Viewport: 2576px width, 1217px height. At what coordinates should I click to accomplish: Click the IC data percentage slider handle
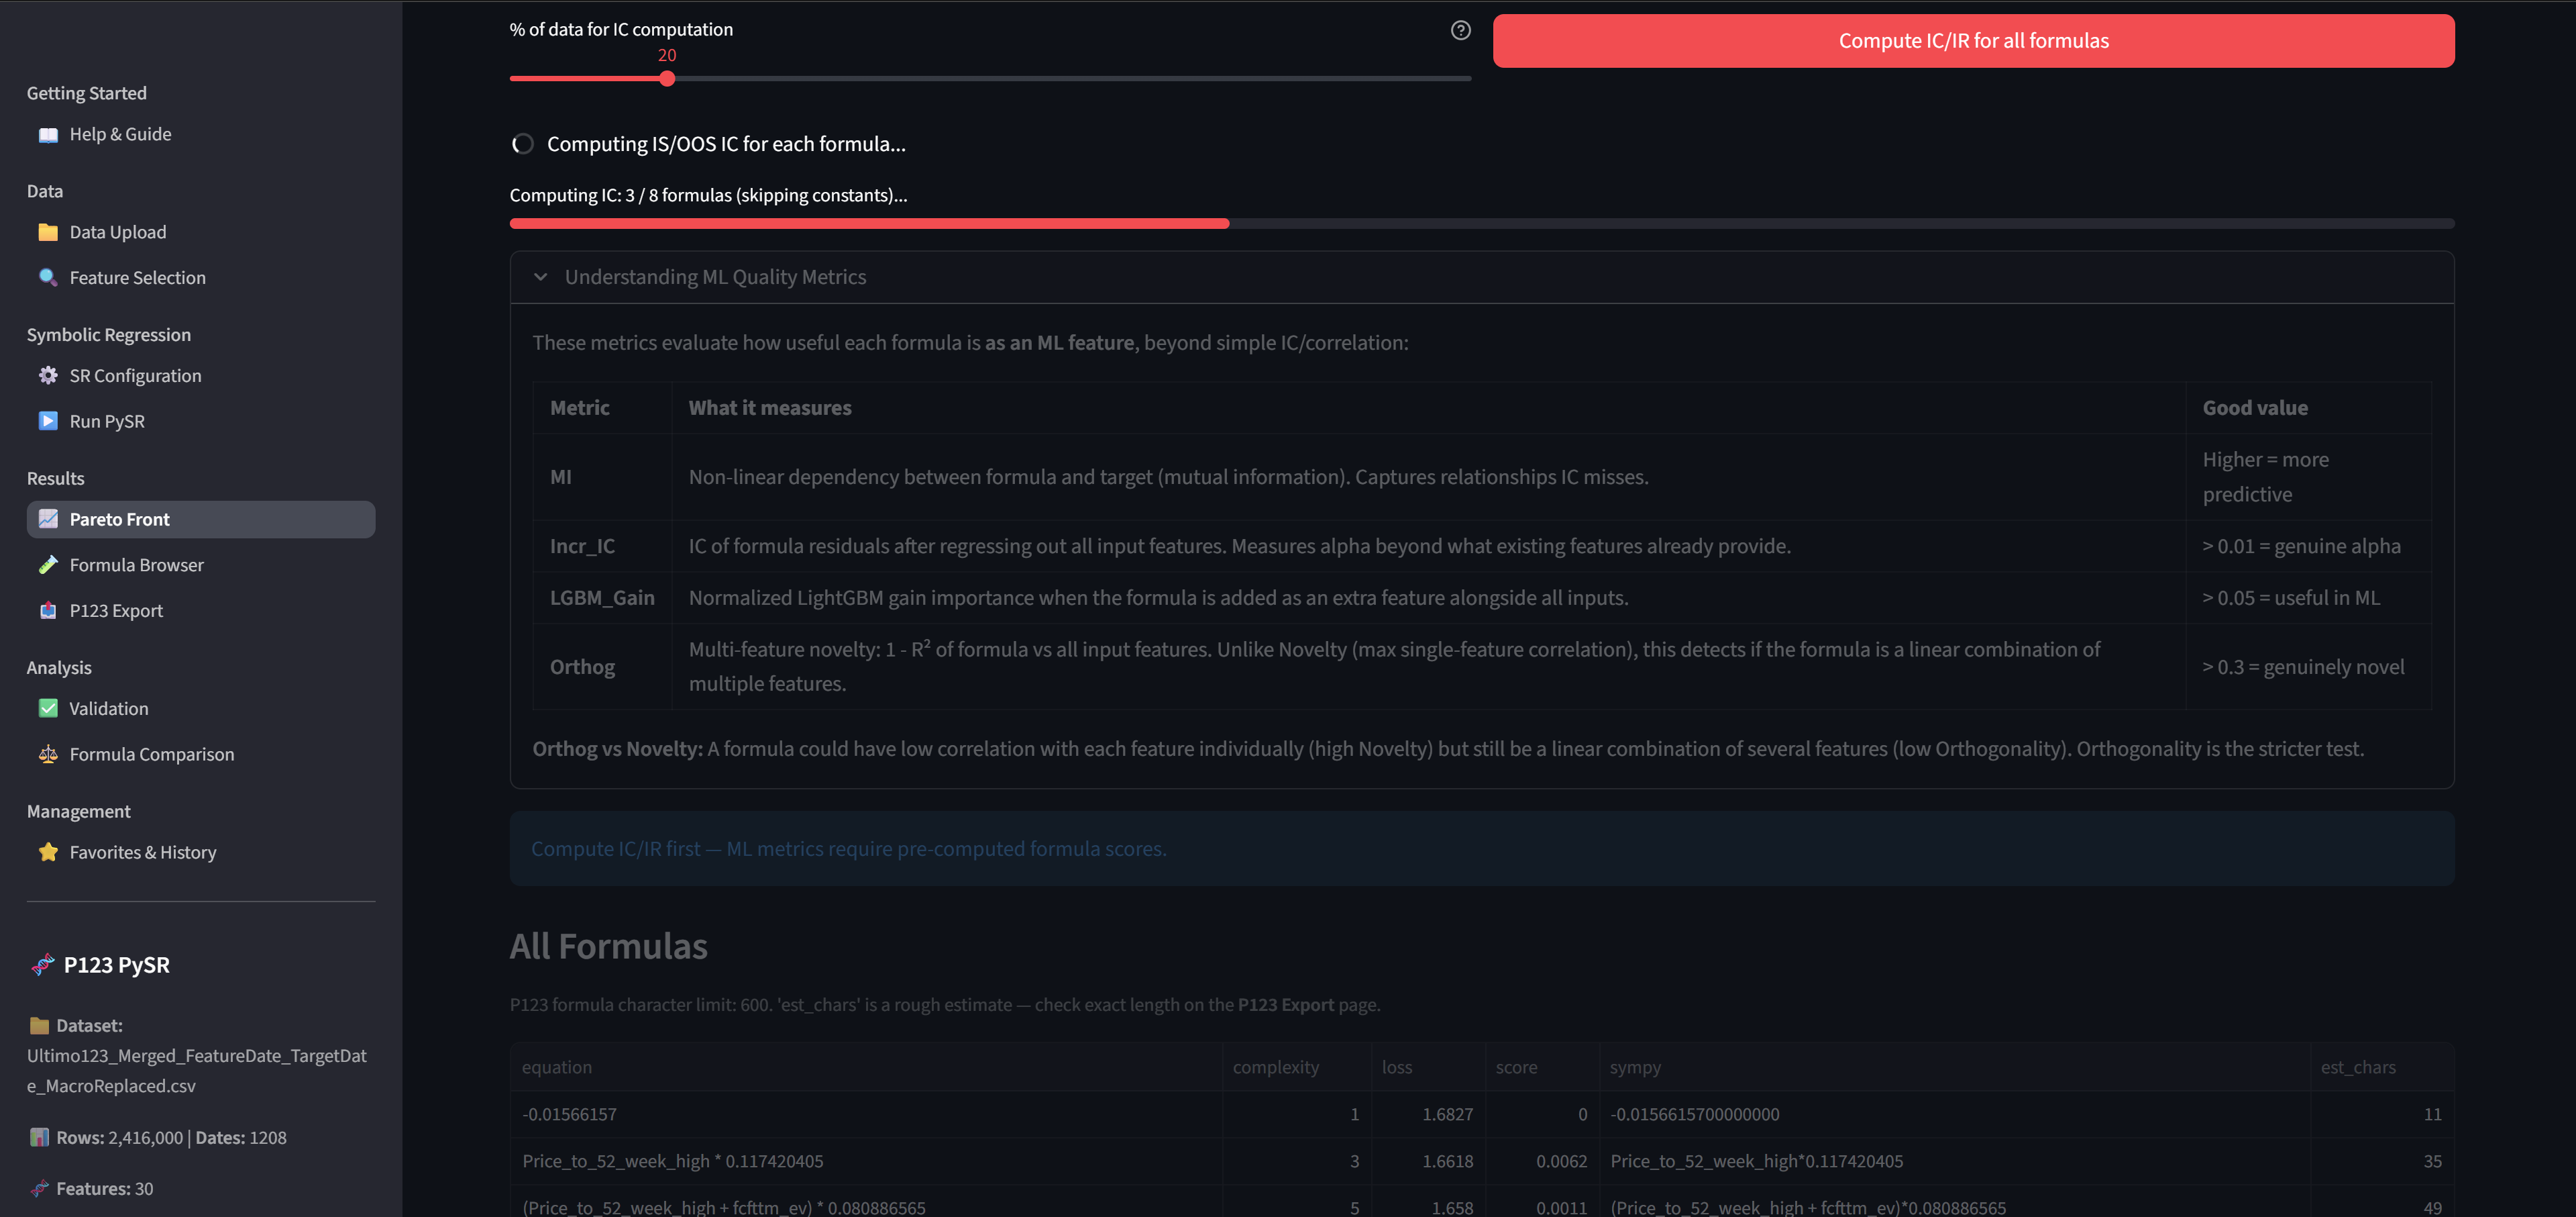pyautogui.click(x=667, y=79)
